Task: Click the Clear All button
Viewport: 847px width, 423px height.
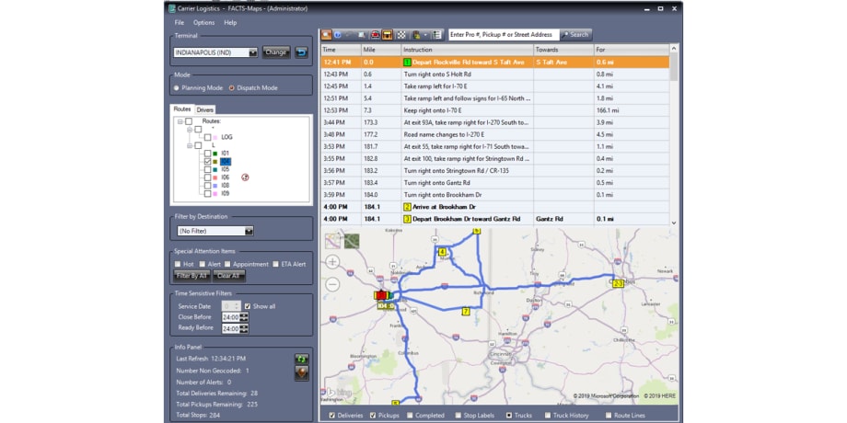Action: 229,276
